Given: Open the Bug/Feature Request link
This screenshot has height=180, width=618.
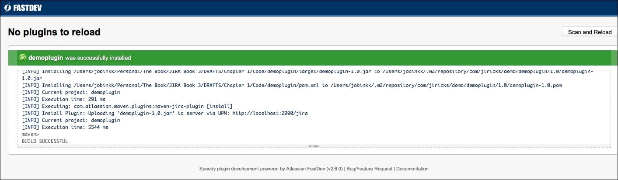Looking at the screenshot, I should [370, 169].
